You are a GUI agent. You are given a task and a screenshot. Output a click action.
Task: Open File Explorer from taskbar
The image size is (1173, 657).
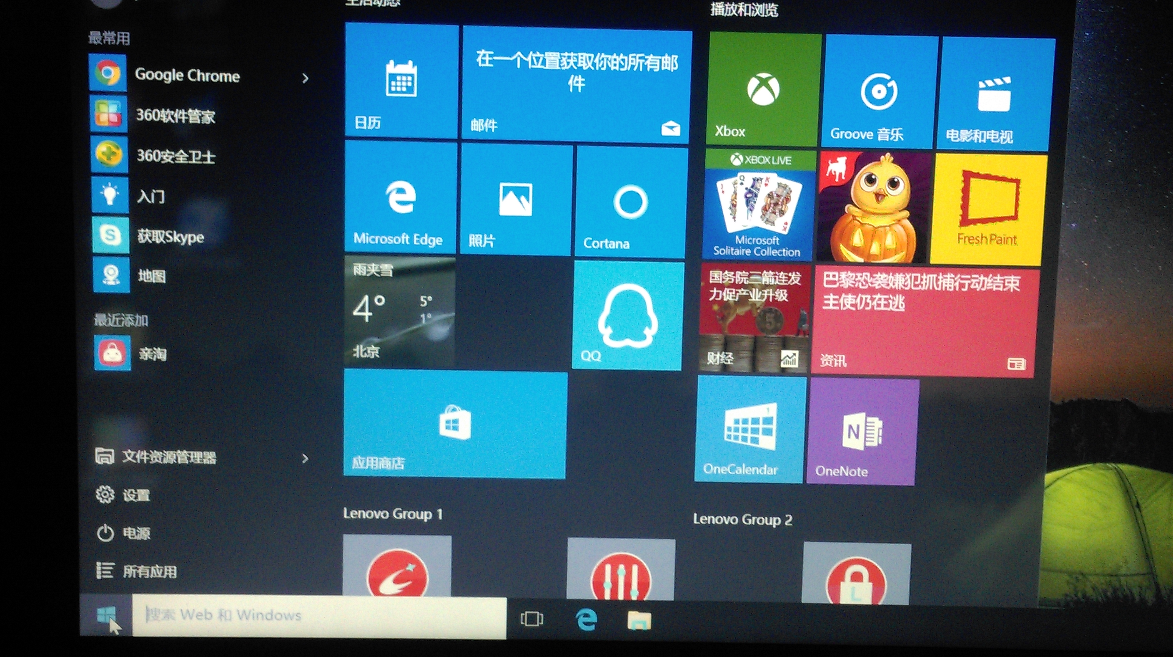639,621
